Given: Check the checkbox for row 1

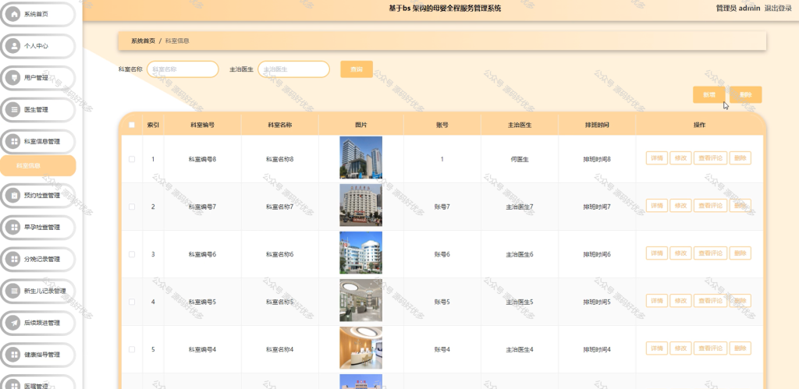Looking at the screenshot, I should [132, 159].
